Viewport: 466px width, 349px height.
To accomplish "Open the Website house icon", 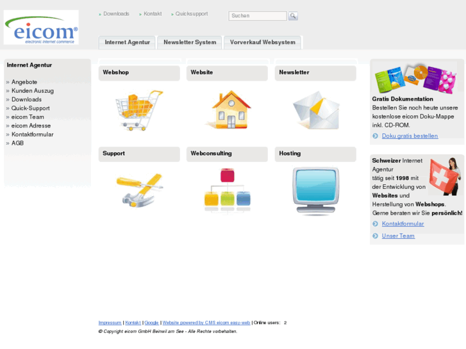I will click(x=229, y=110).
